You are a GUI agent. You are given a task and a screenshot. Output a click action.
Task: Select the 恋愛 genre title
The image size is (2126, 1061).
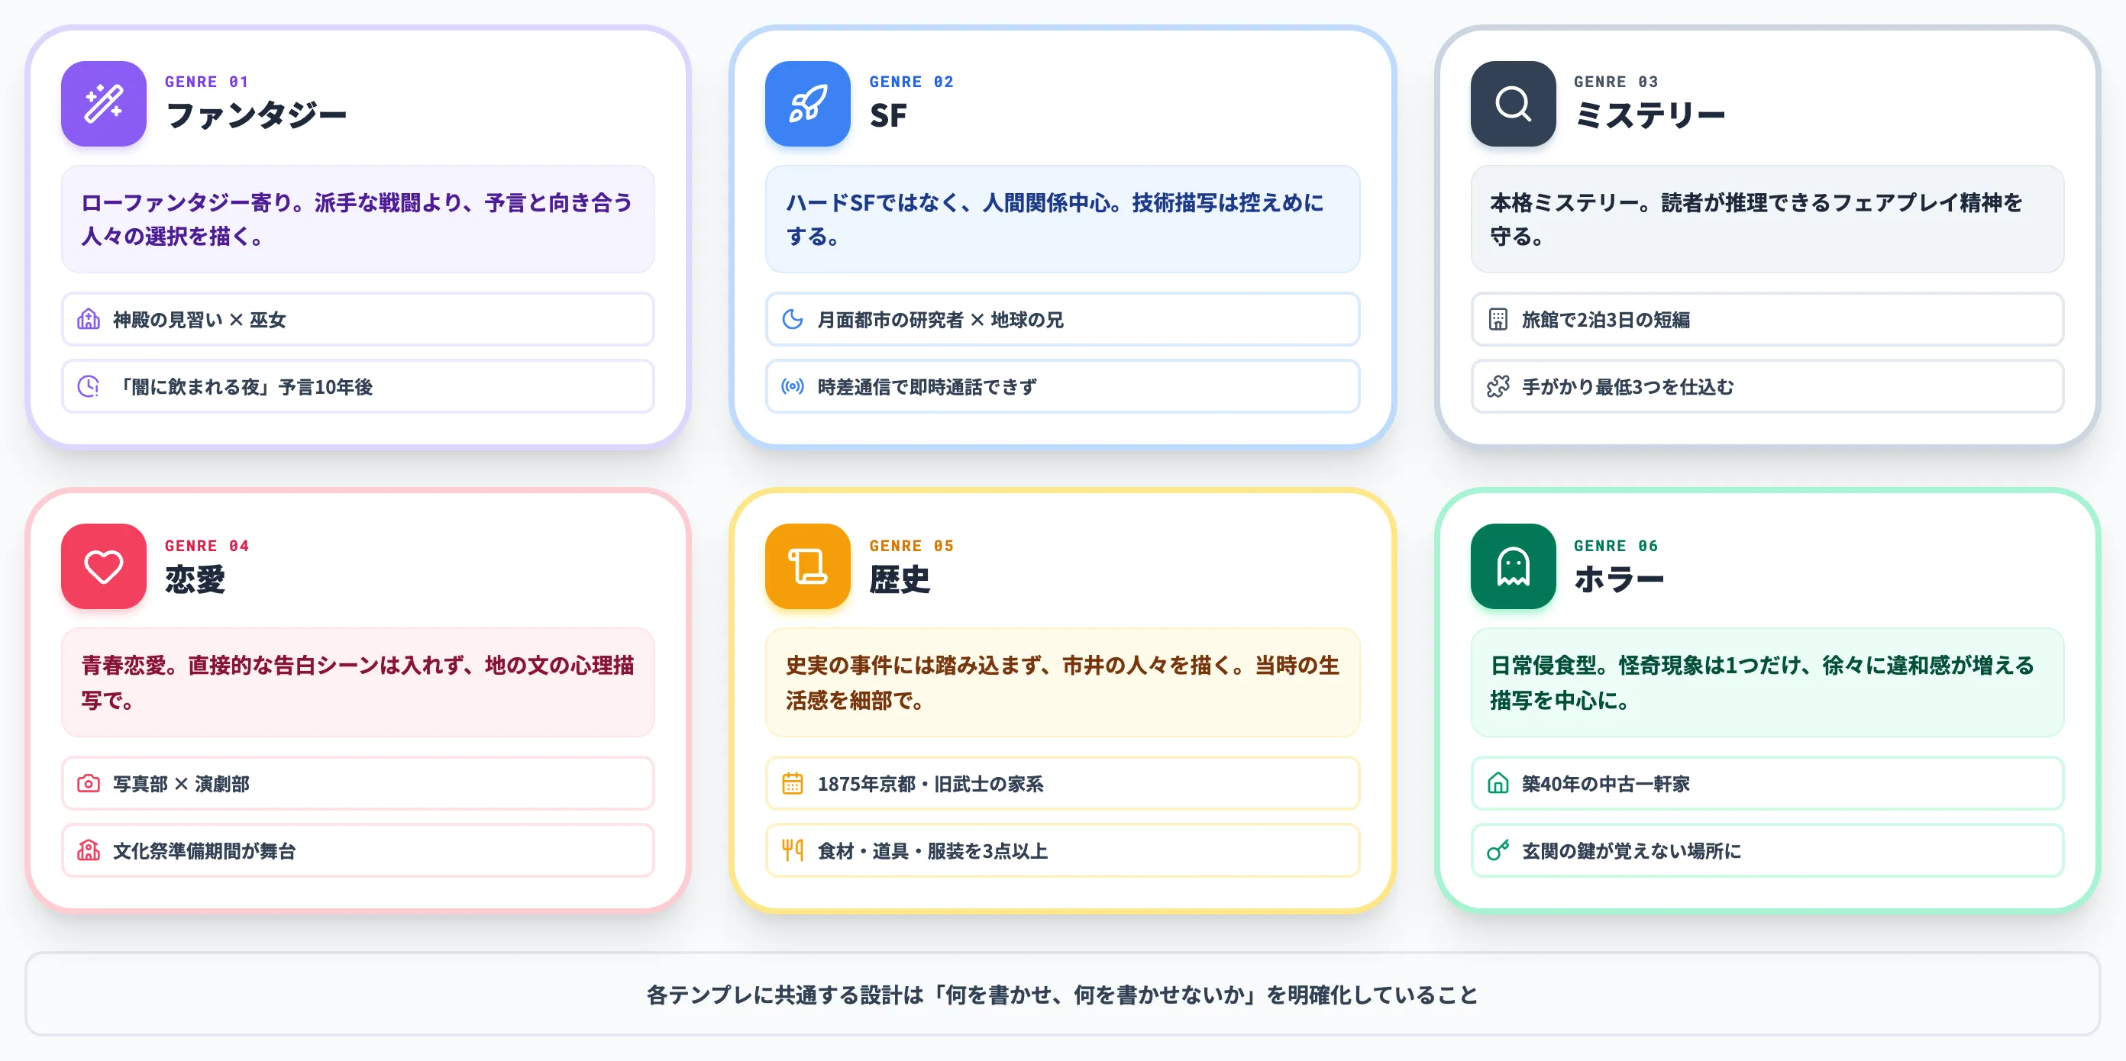[x=195, y=579]
